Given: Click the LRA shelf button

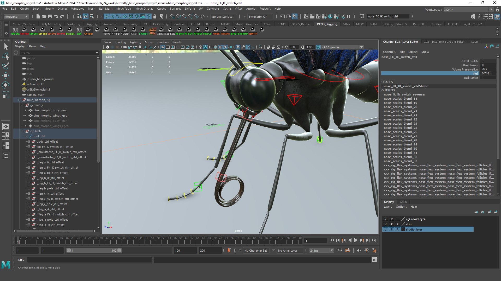Looking at the screenshot, I should pyautogui.click(x=79, y=31).
